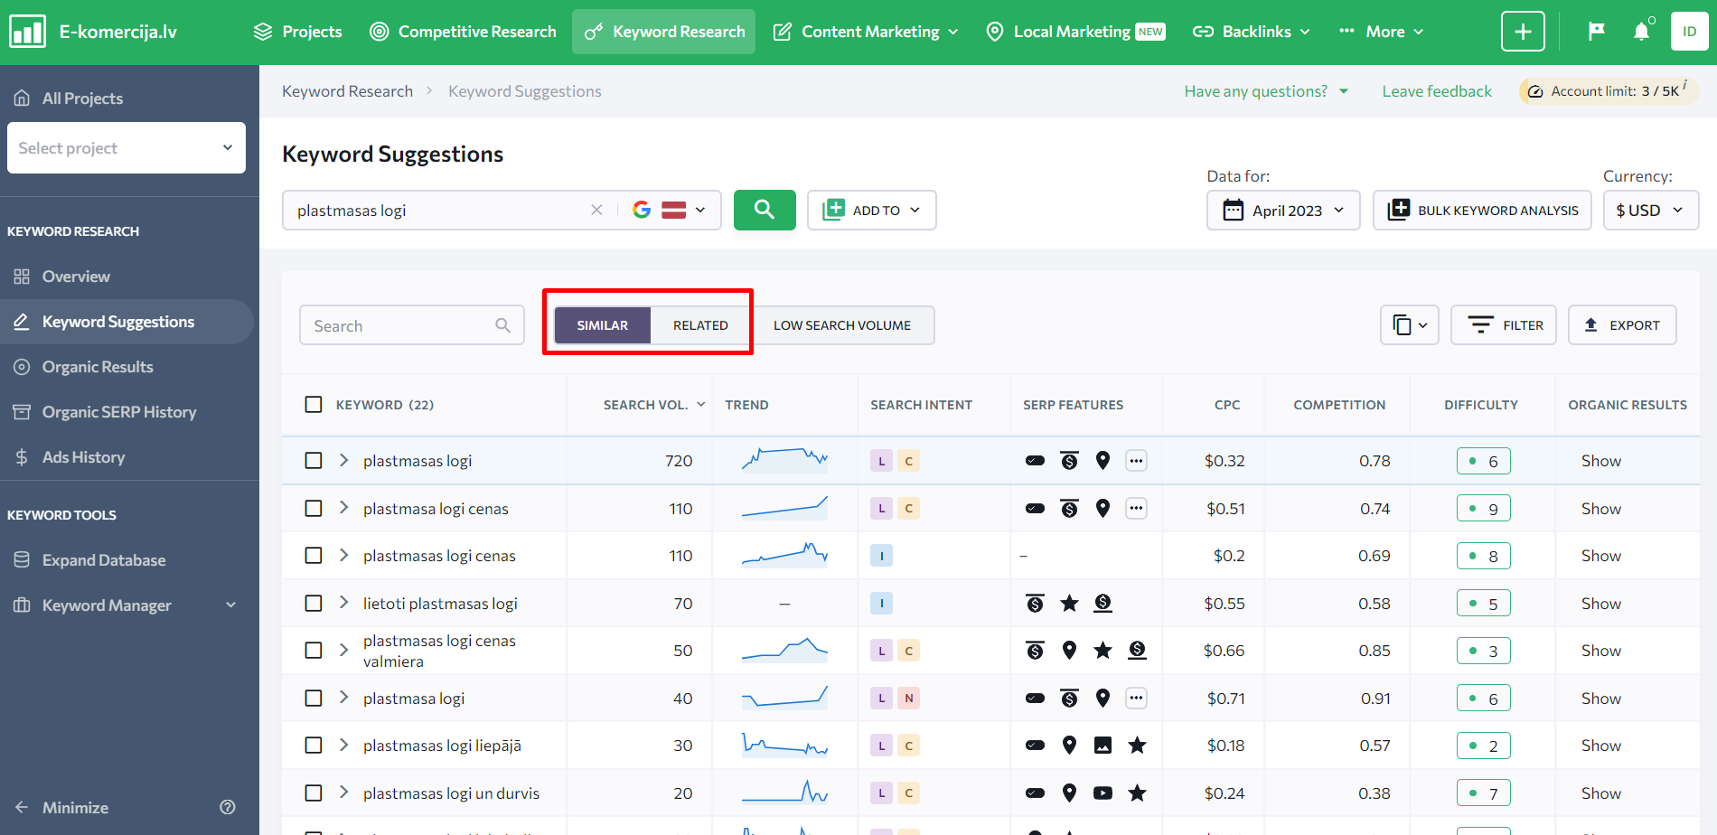This screenshot has height=835, width=1717.
Task: Click the plus icon in top bar
Action: coord(1523,32)
